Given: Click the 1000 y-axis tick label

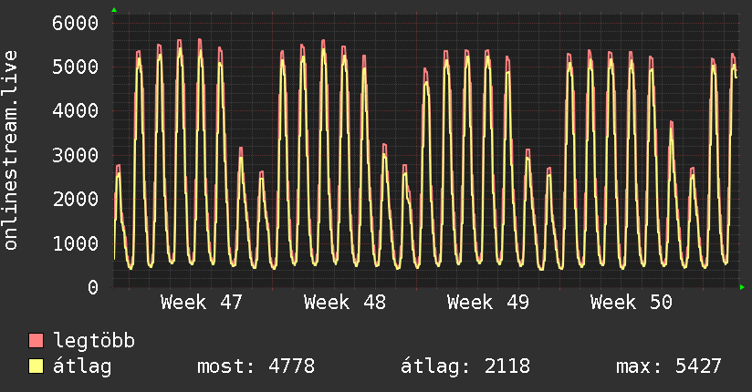Looking at the screenshot, I should 75,243.
